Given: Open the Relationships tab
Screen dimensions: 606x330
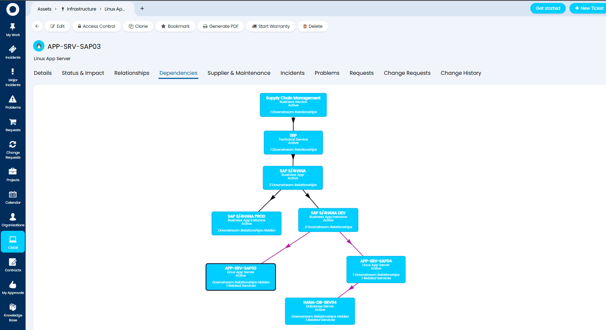Looking at the screenshot, I should (132, 73).
